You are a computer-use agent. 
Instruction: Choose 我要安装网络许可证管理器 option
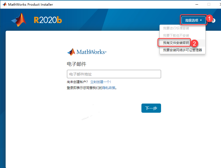click(x=183, y=50)
